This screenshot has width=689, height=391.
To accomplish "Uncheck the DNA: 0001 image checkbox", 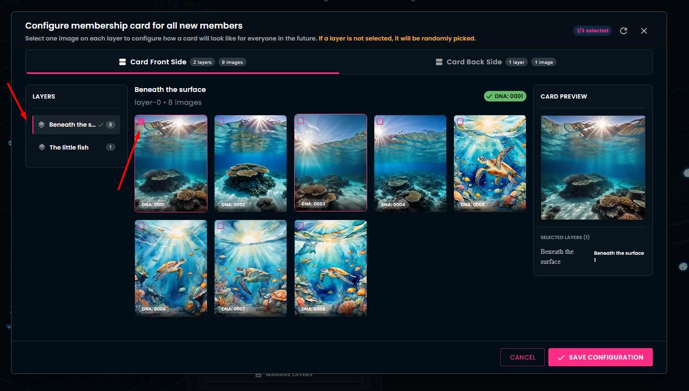I will point(141,121).
